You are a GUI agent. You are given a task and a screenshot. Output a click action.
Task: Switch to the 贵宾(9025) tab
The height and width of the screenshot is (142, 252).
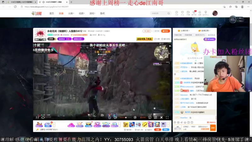(200, 35)
